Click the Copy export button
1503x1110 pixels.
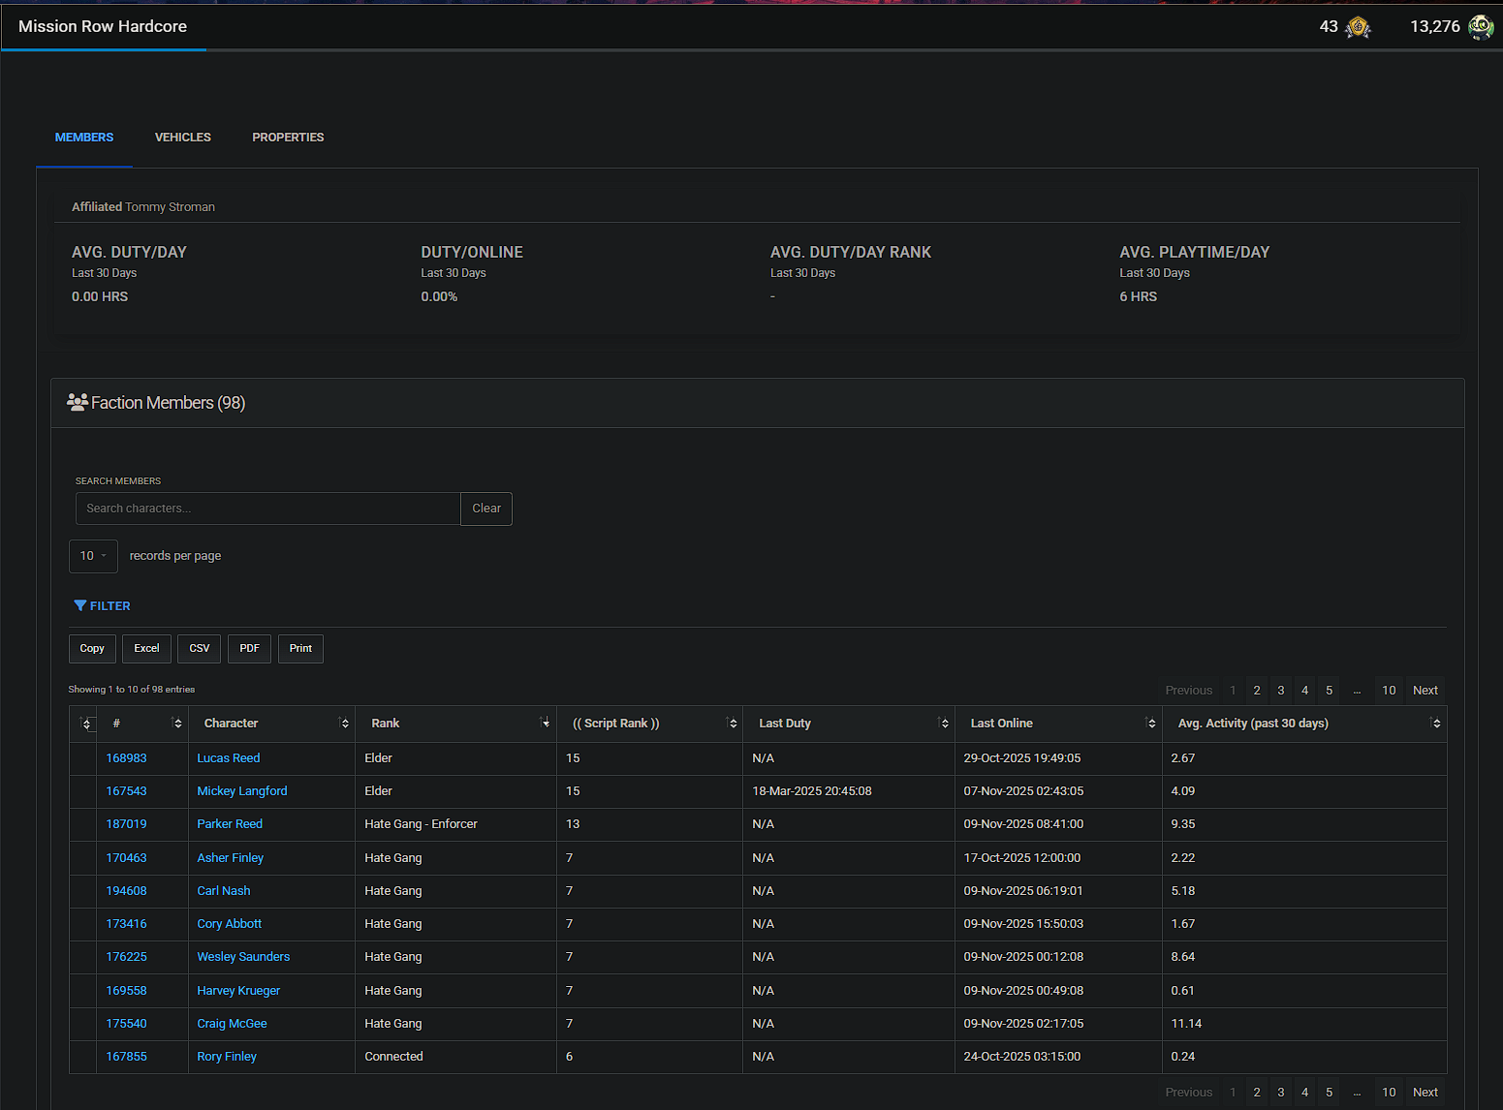pyautogui.click(x=92, y=649)
